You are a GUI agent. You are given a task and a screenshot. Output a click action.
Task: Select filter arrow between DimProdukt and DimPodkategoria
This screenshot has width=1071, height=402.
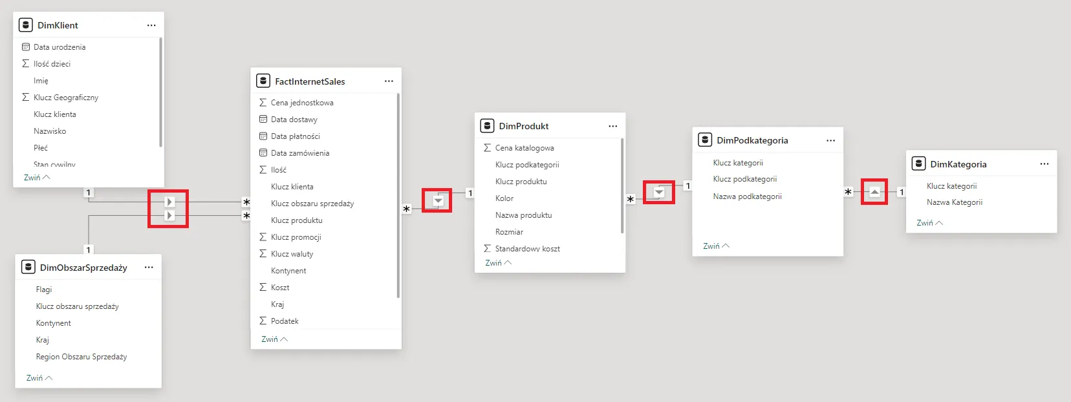pyautogui.click(x=659, y=193)
